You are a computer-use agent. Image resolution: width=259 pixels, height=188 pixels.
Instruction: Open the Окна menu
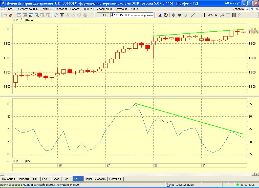135,9
